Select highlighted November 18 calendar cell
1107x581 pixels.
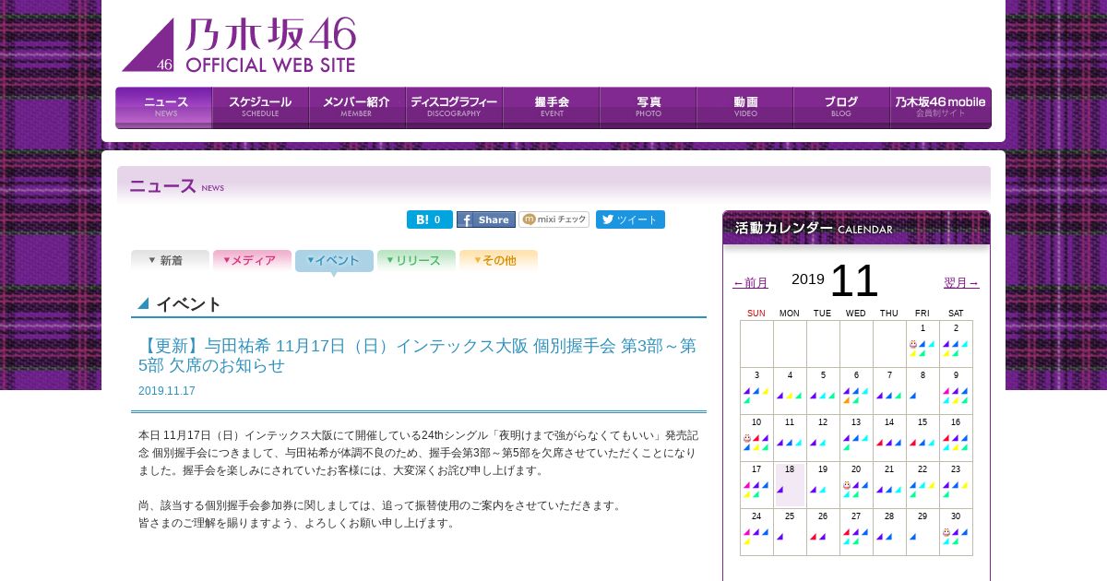pos(790,484)
